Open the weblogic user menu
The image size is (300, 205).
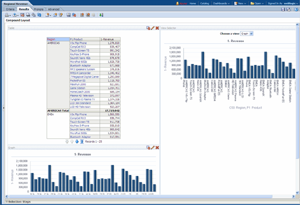pyautogui.click(x=290, y=3)
